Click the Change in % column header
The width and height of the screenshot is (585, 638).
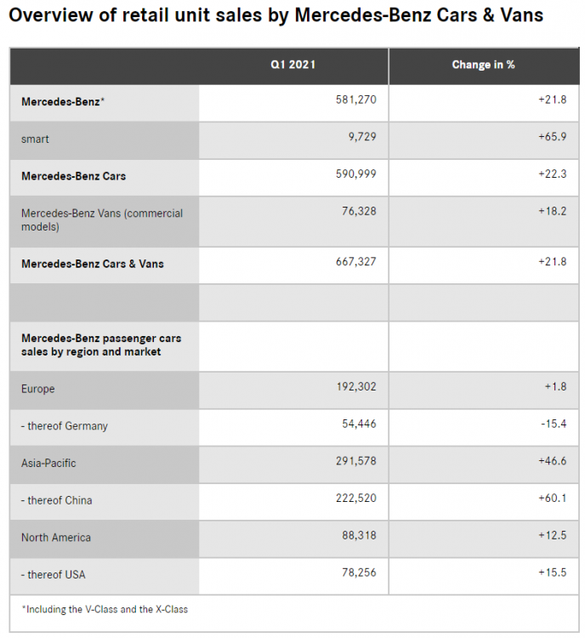[483, 65]
